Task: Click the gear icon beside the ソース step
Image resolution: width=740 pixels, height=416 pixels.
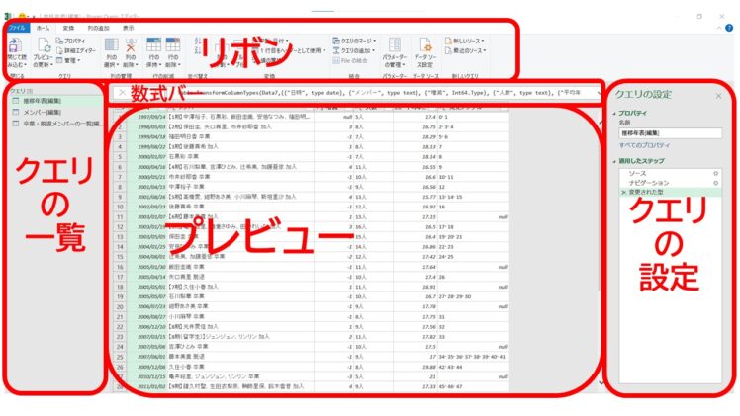Action: click(714, 173)
